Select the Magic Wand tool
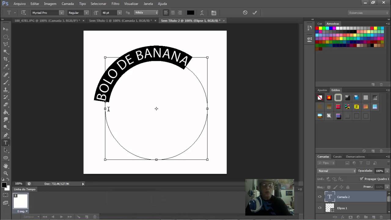 pyautogui.click(x=5, y=52)
